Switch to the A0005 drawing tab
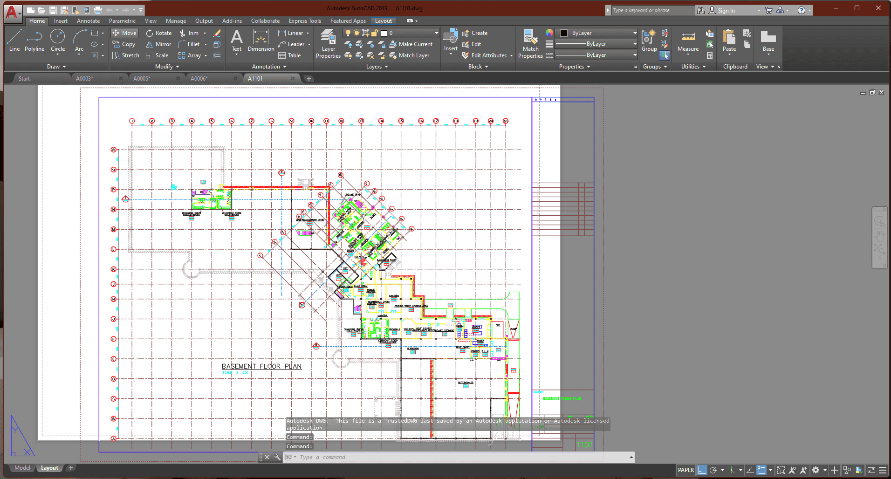This screenshot has height=479, width=891. pos(142,79)
